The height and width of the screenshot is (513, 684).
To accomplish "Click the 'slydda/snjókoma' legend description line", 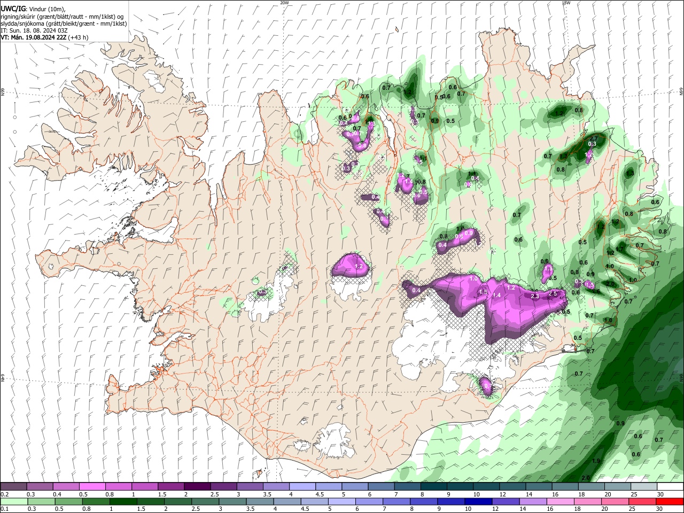I will tap(64, 24).
